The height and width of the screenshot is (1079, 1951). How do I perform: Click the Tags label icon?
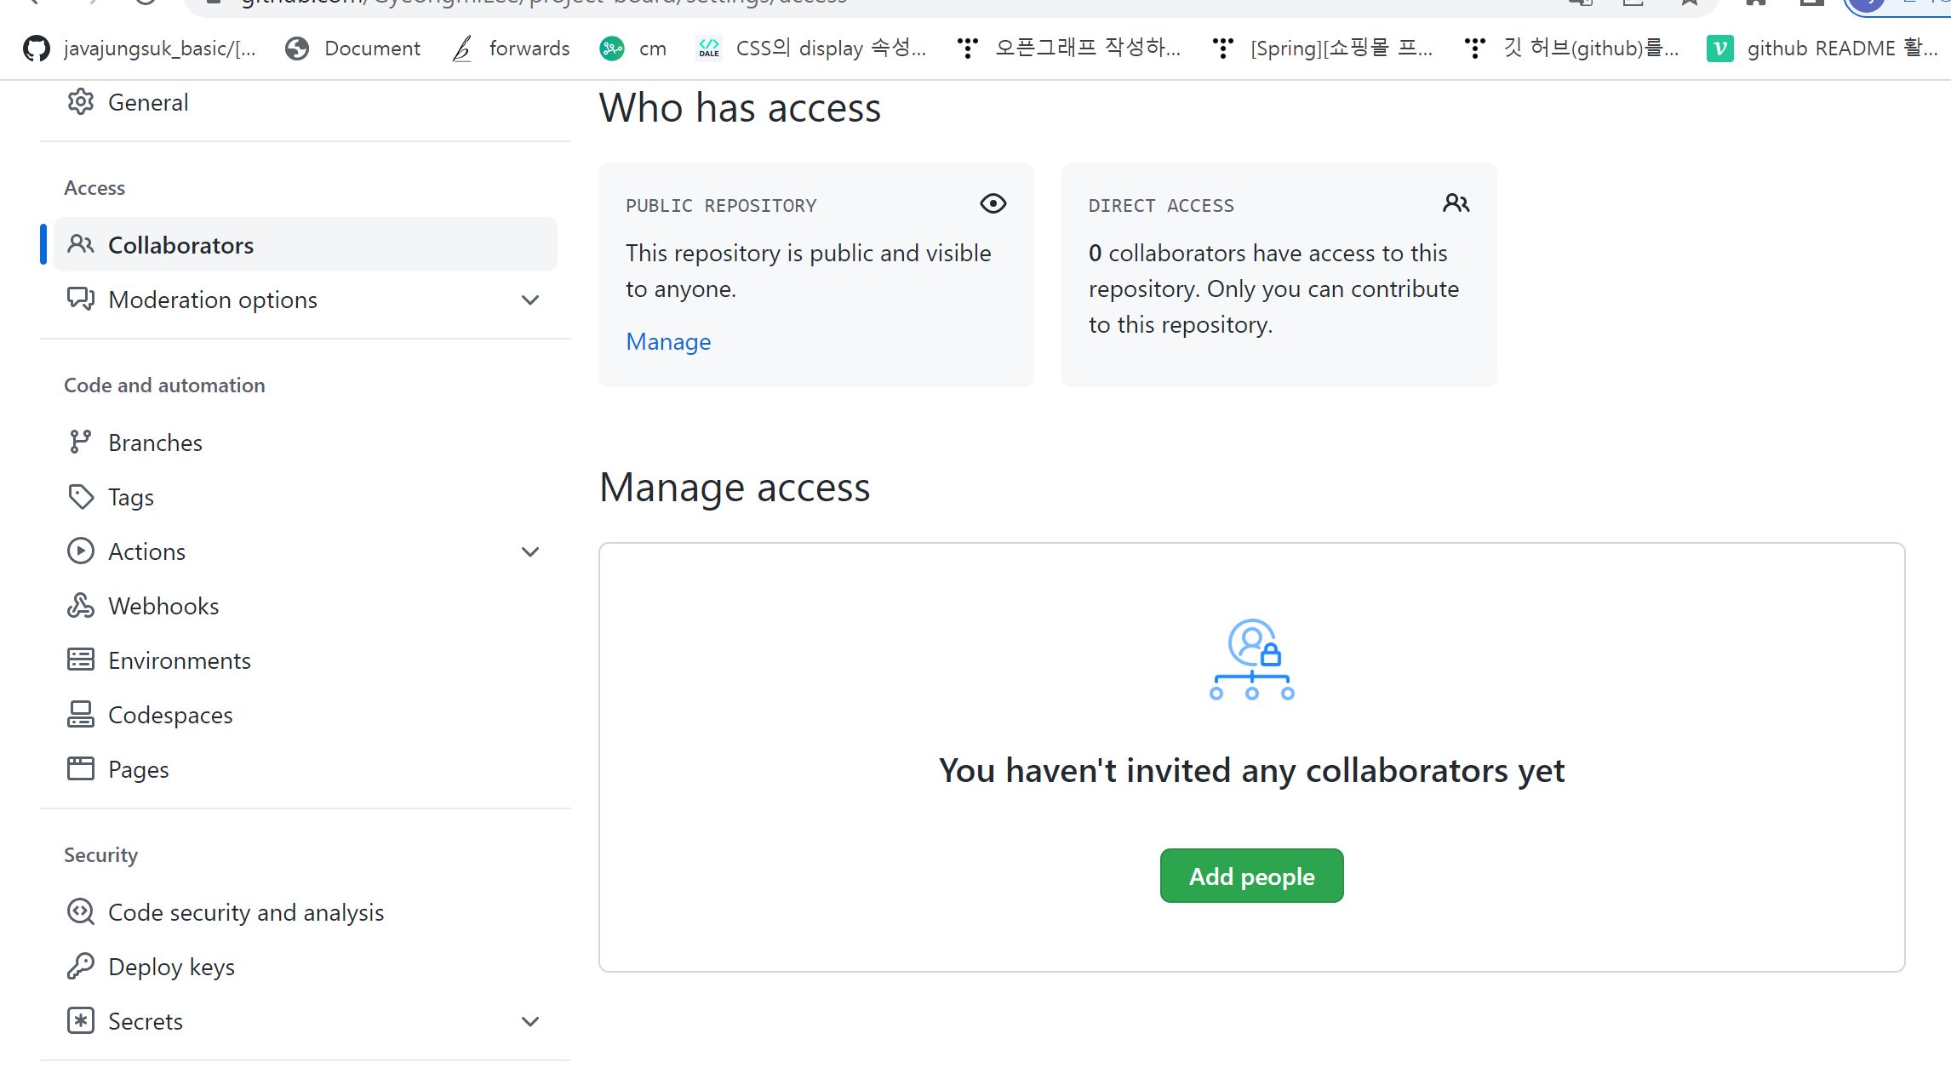[x=80, y=497]
